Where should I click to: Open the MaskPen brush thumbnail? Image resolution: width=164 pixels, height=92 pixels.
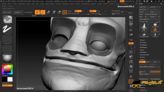click(7, 20)
